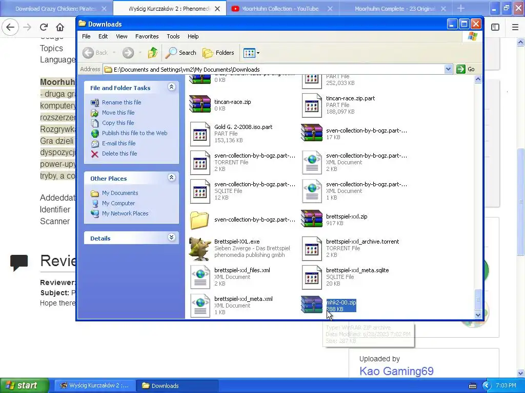Screen dimensions: 525x393
Task: Click the Forward arrow in Explorer
Action: [128, 53]
